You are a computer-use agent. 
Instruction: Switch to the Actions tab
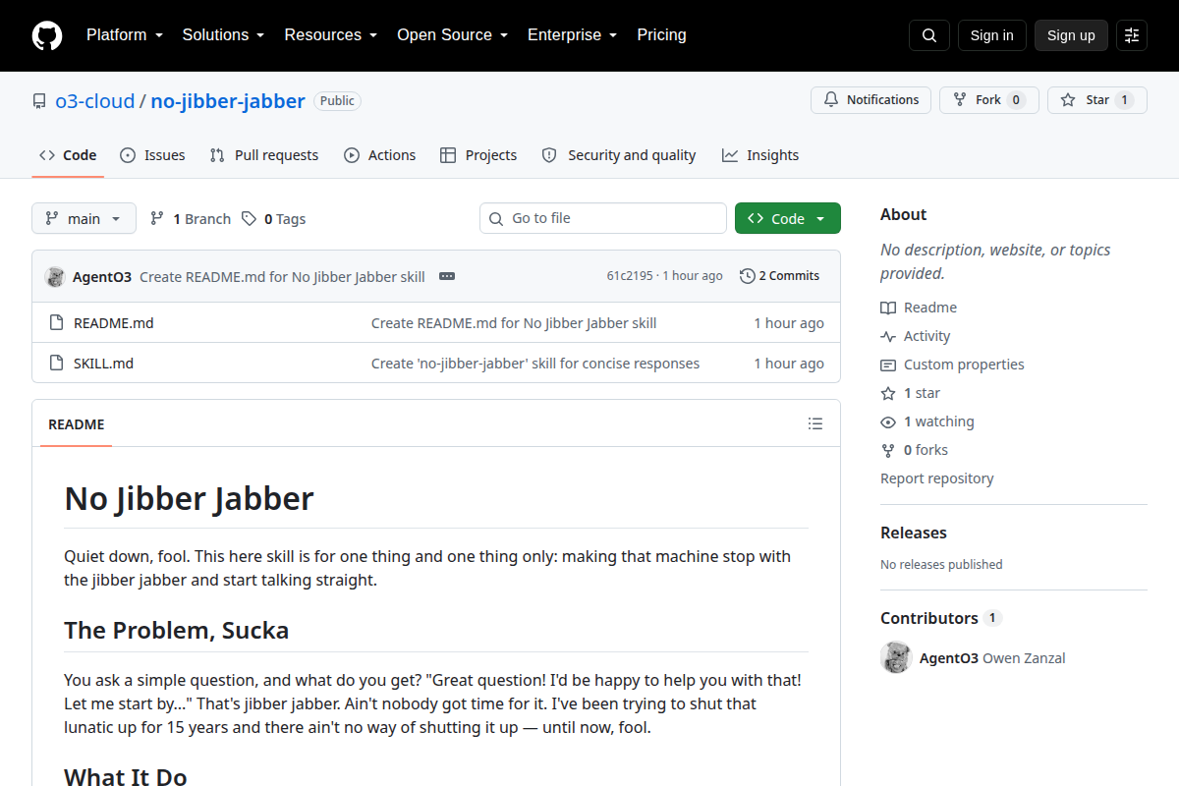[x=380, y=155]
